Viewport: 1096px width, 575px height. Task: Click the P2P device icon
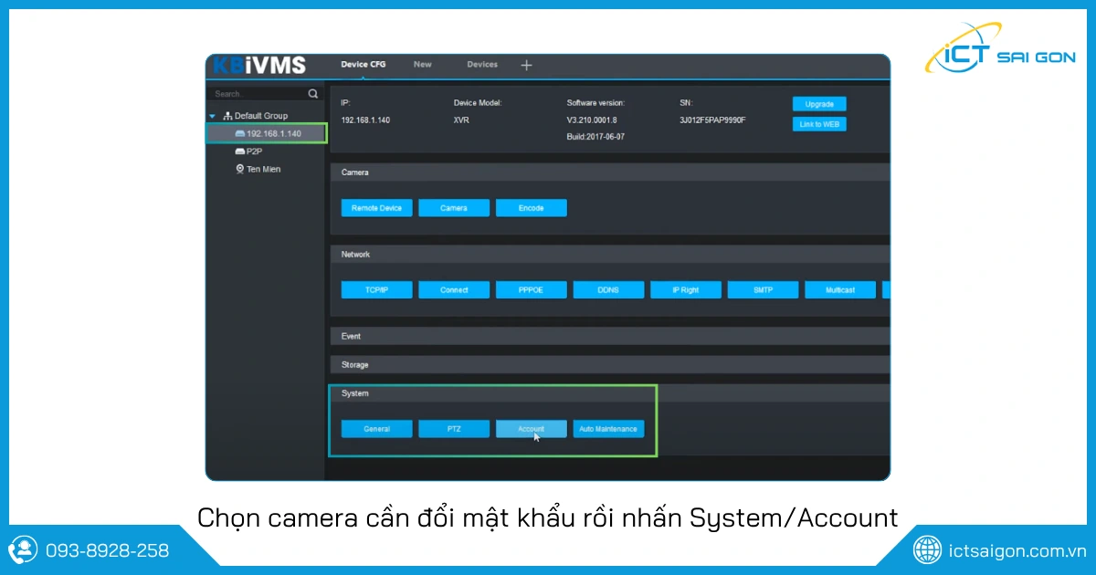tap(240, 152)
